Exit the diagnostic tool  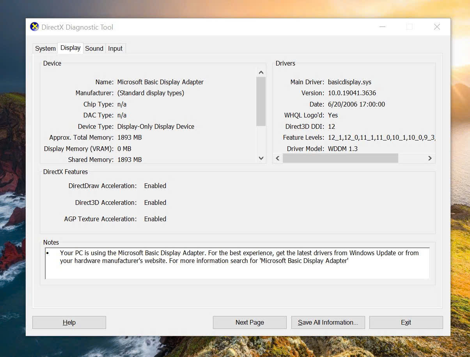pyautogui.click(x=406, y=322)
